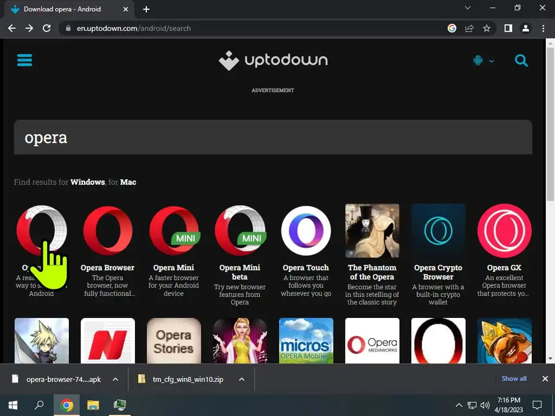This screenshot has height=416, width=555.
Task: Select the Download opera - Android tab
Action: (x=69, y=9)
